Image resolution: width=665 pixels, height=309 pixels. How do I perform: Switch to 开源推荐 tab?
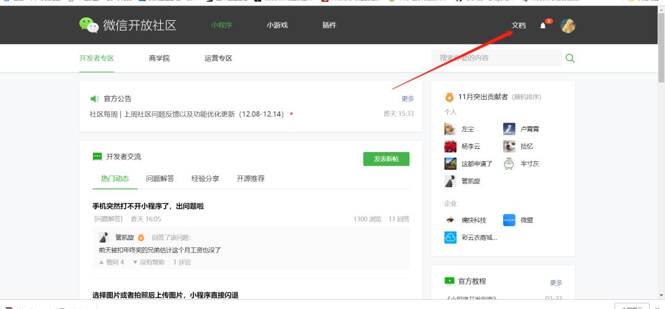pos(251,179)
